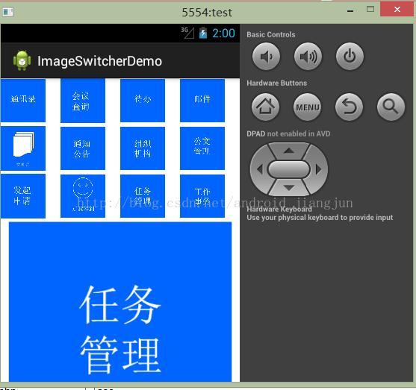Select the 公文管理 thumbnail tile
Viewport: 416px width, 390px height.
[x=202, y=148]
